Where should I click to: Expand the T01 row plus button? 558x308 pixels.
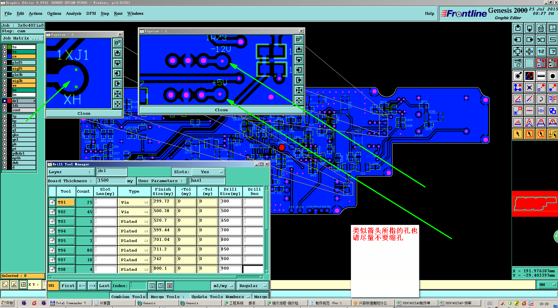[52, 202]
